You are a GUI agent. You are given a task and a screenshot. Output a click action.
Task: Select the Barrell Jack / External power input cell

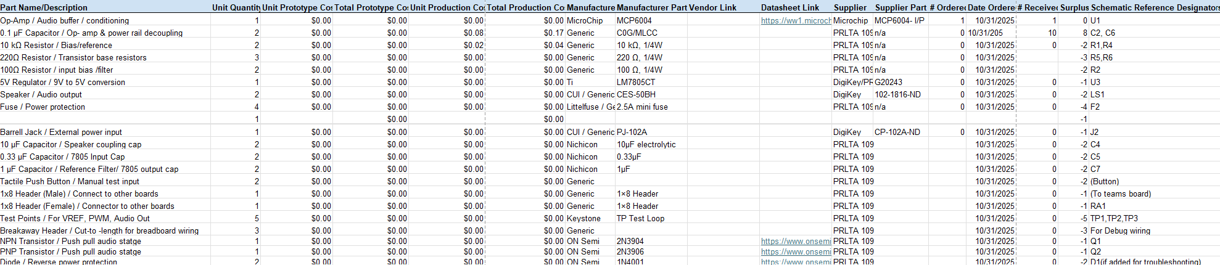coord(61,132)
